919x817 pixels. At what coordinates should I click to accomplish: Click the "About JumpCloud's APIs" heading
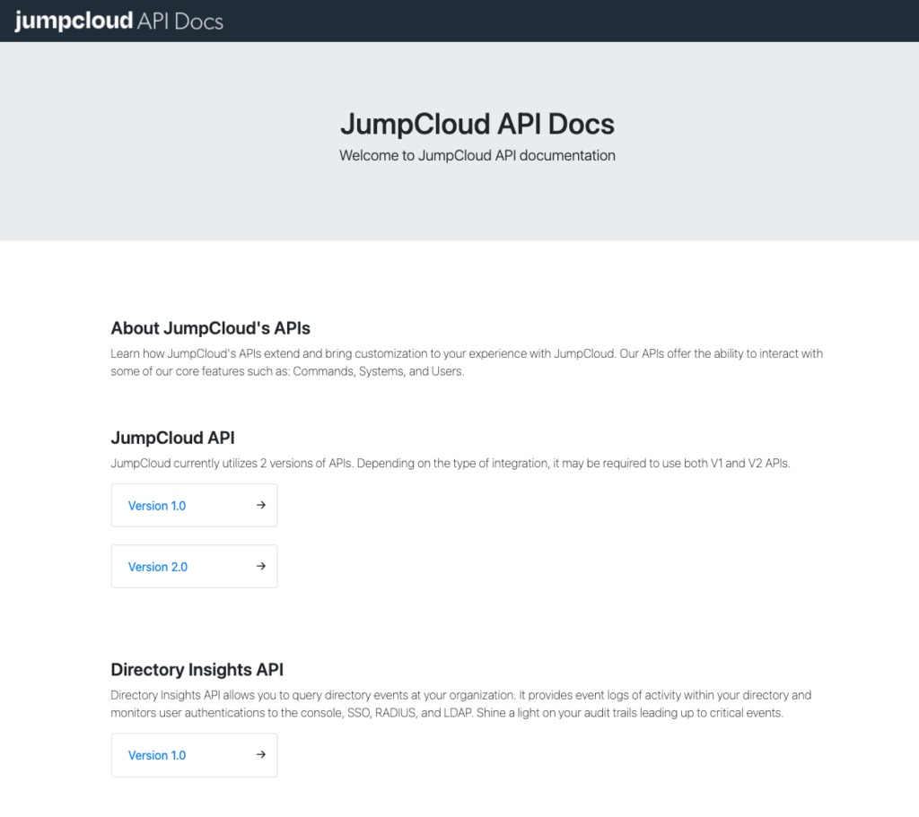coord(210,327)
